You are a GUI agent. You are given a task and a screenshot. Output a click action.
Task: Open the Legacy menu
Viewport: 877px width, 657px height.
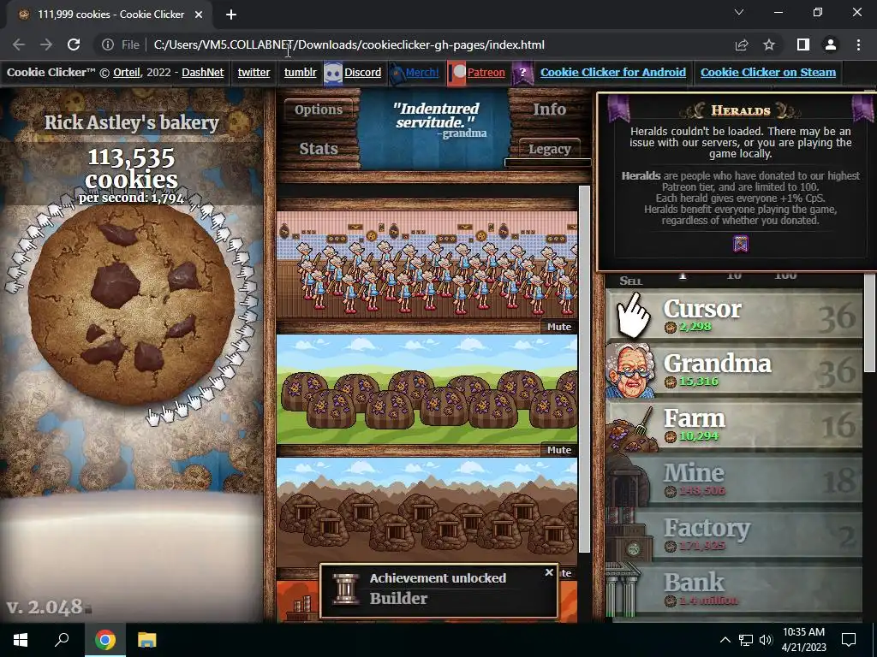click(x=549, y=149)
